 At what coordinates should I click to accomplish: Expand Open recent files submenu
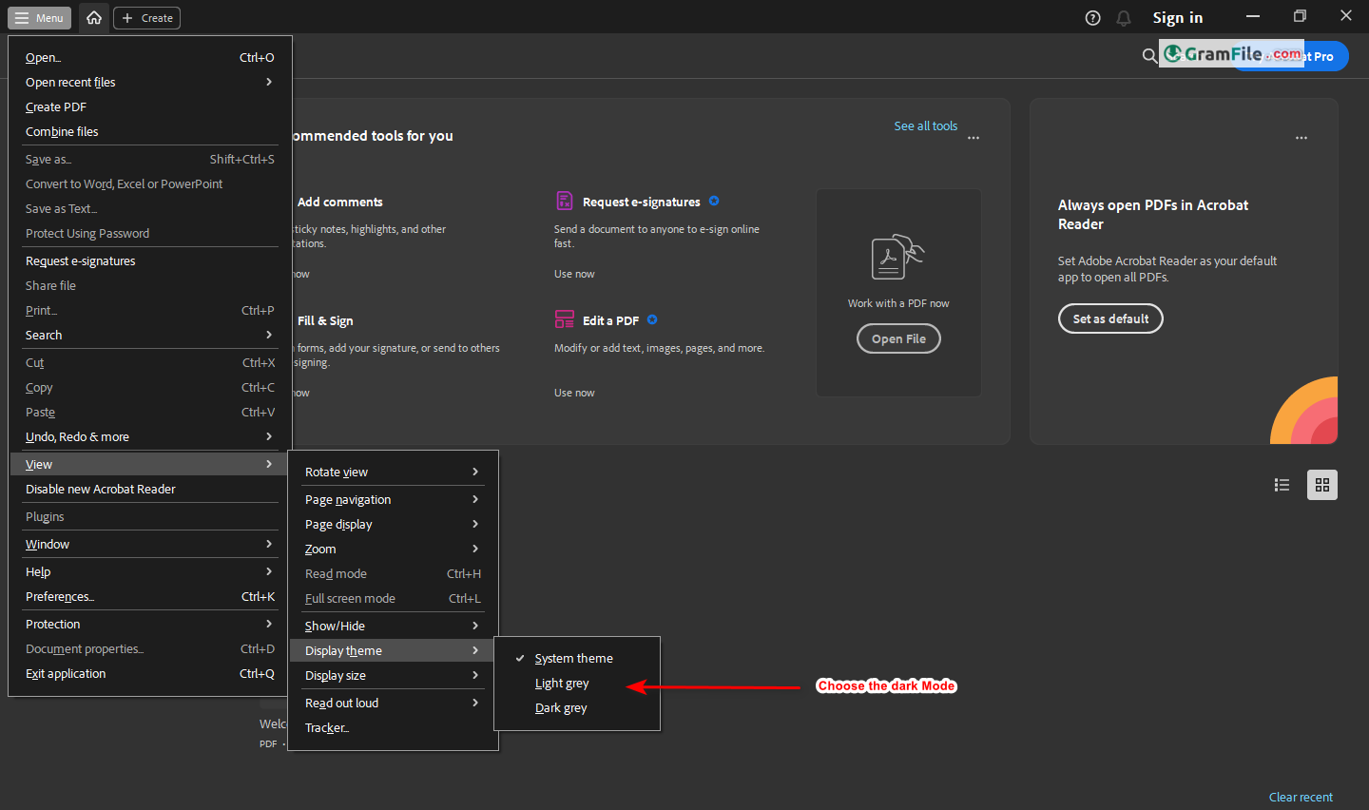[x=150, y=82]
